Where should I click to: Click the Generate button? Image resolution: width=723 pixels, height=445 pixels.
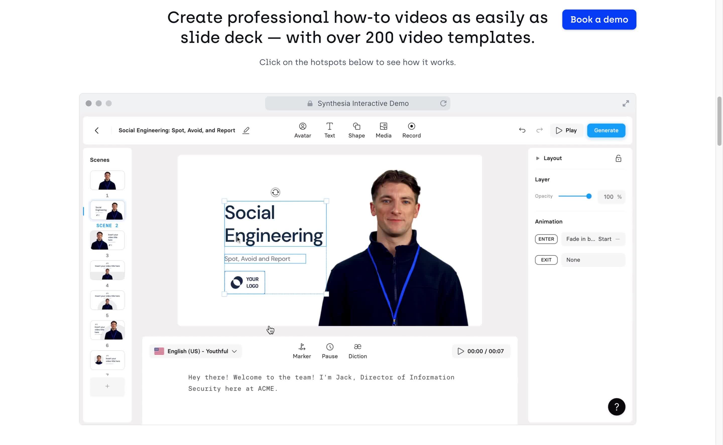point(606,130)
